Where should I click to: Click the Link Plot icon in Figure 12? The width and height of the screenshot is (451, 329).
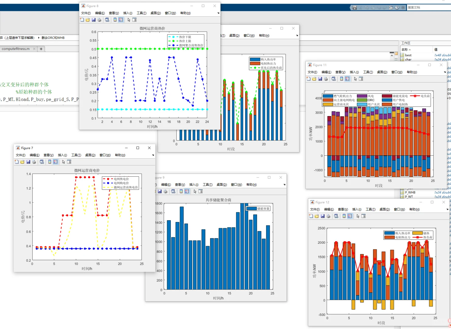click(x=336, y=216)
